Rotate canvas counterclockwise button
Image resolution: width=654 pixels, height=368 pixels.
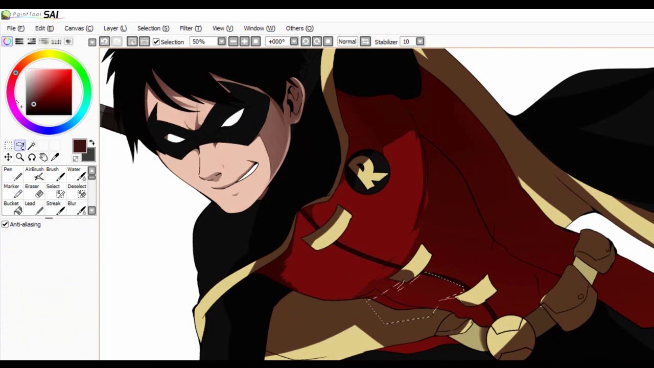tap(306, 41)
